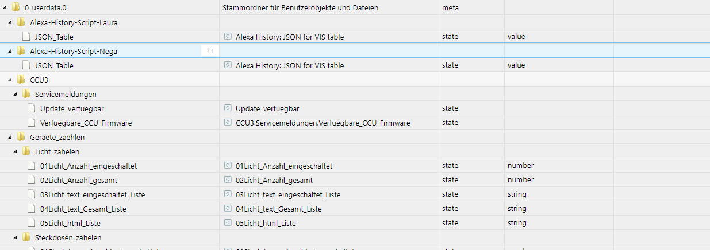Select the Verfuegbare_CCU-Firmware object row
Screen dimensions: 710x250
[x=86, y=123]
